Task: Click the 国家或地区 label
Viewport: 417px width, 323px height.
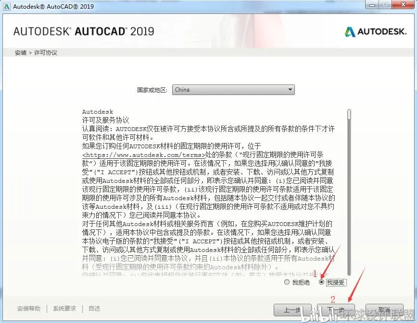Action: coord(152,90)
